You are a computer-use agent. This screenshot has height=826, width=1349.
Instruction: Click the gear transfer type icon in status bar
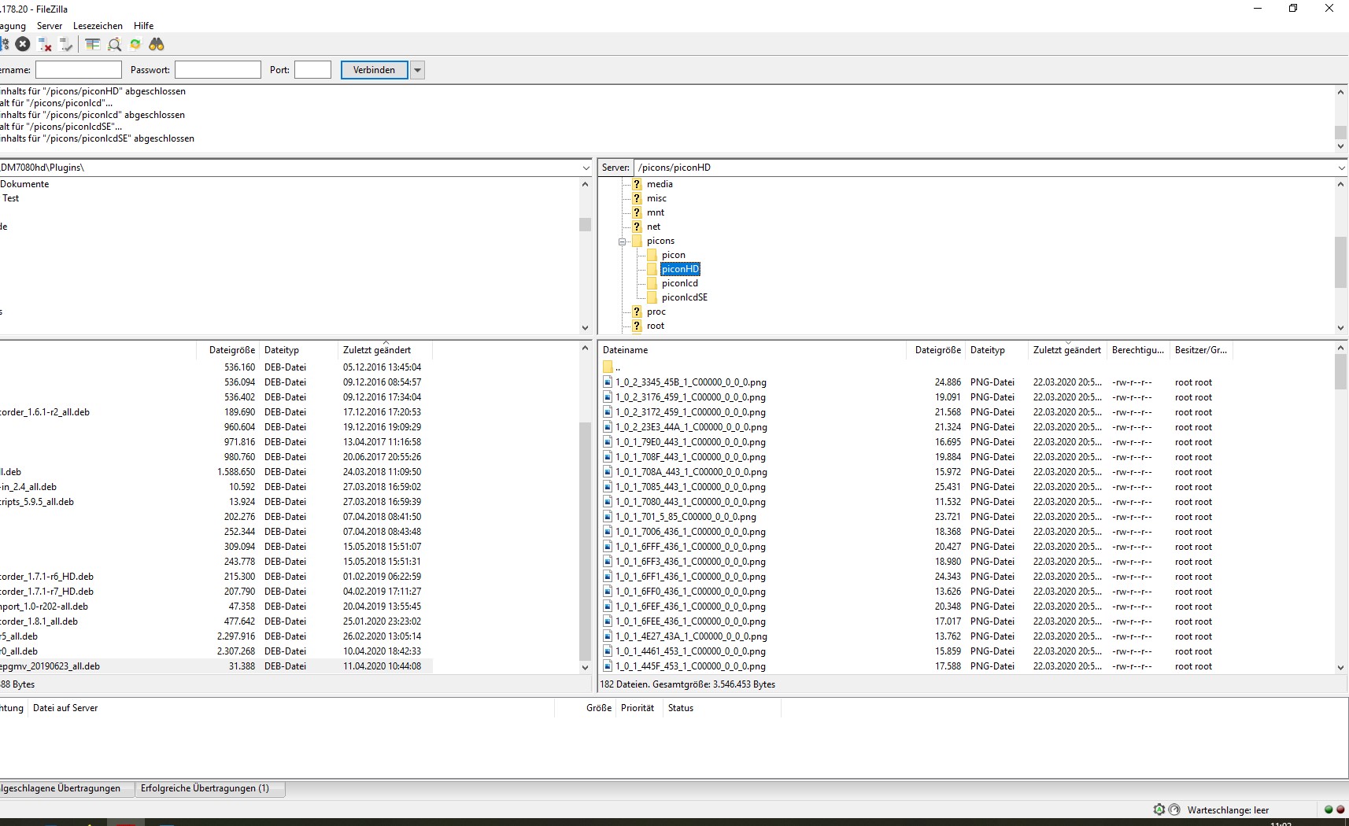1159,809
